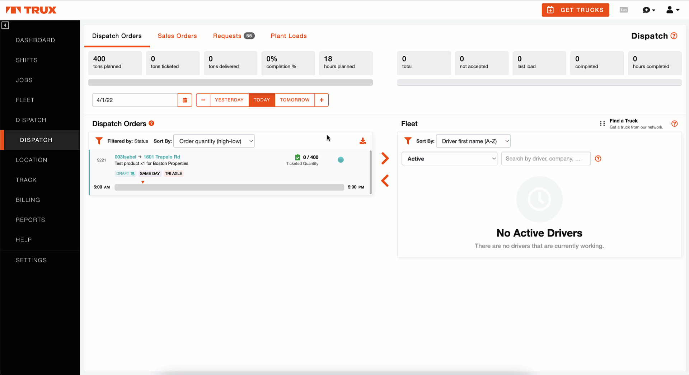Screen dimensions: 689x375
Task: Click the Filtered by: Status label
Action: point(128,141)
